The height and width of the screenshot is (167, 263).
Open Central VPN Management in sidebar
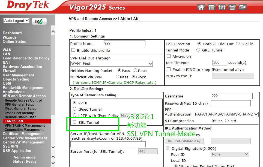click(x=25, y=138)
